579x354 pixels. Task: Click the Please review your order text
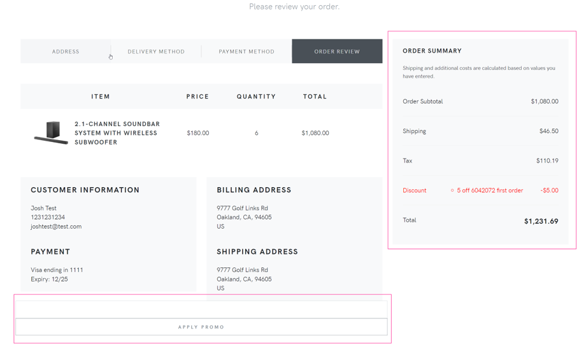click(294, 6)
